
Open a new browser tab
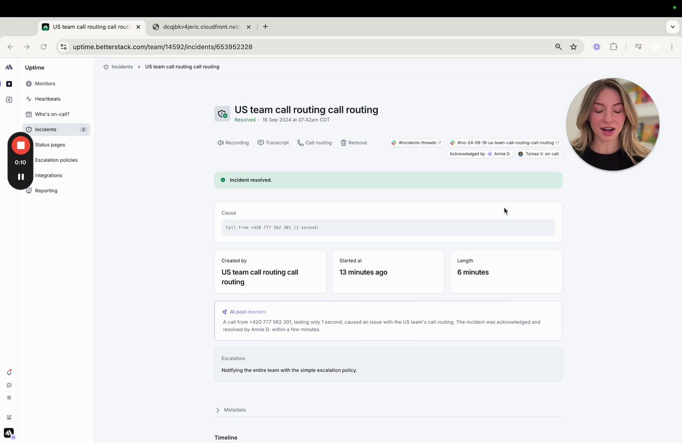265,27
